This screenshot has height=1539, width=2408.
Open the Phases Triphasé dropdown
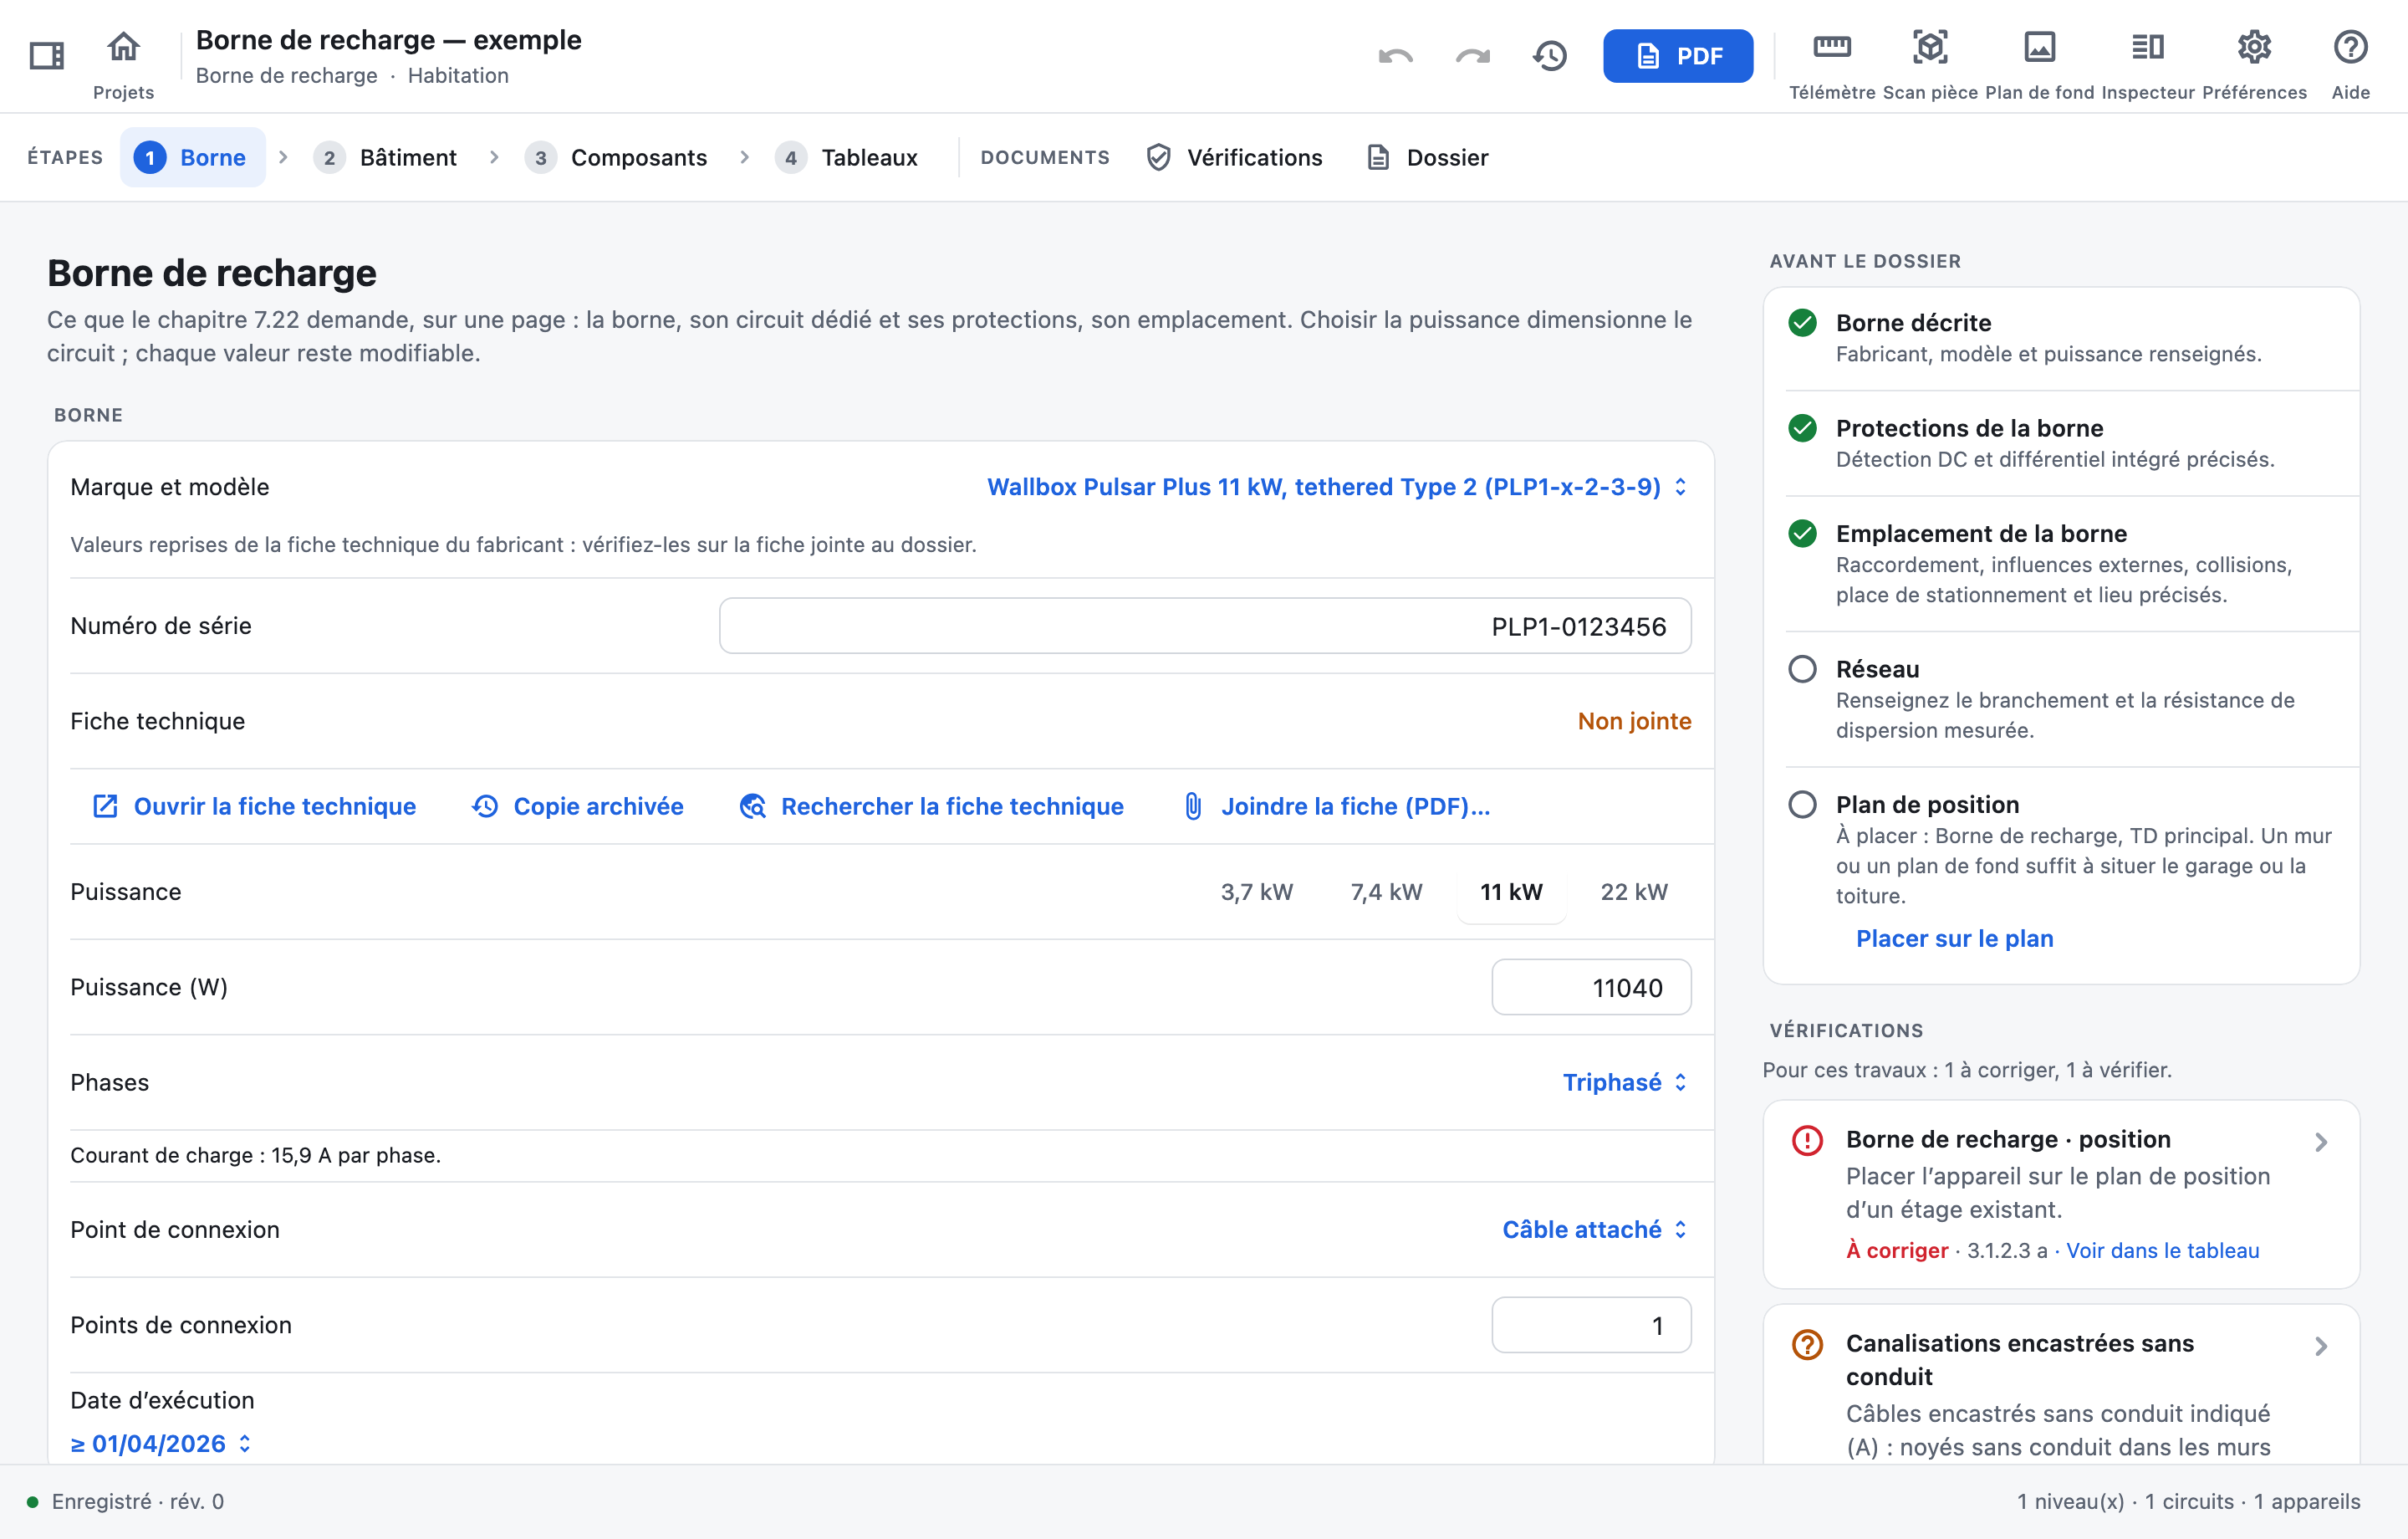[1626, 1082]
